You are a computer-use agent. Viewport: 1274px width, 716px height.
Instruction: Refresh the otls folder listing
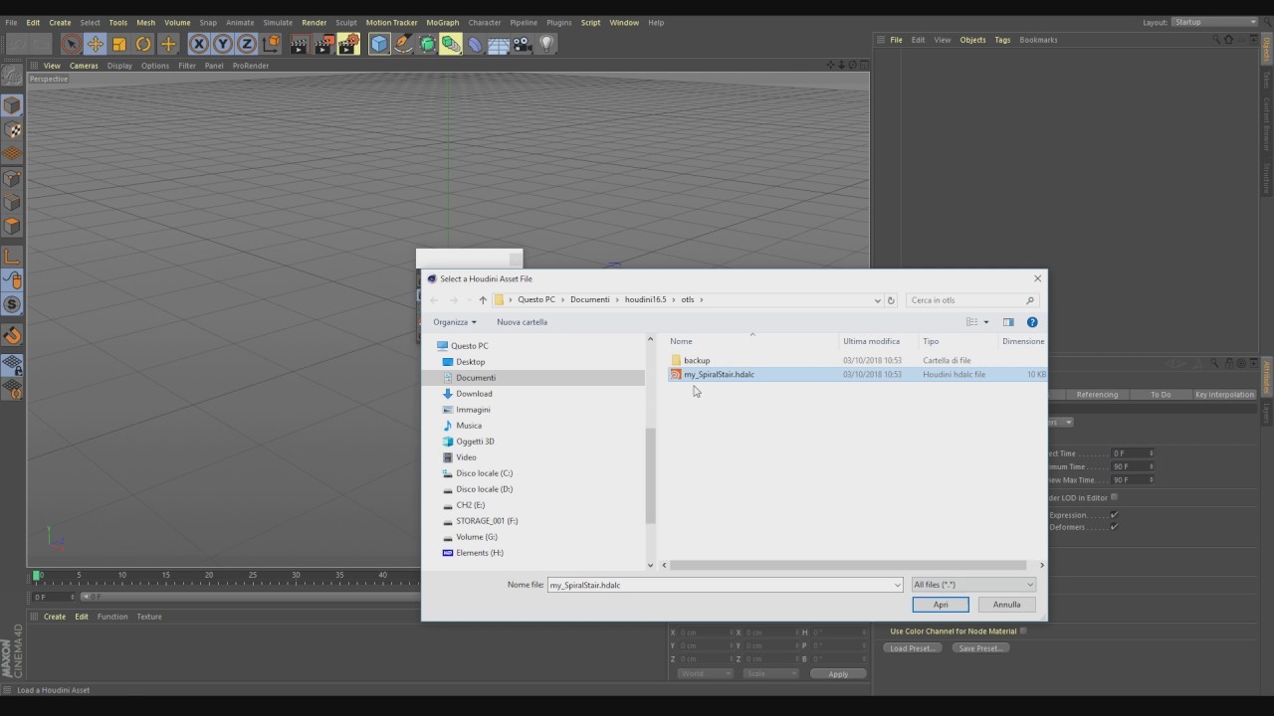pyautogui.click(x=891, y=300)
